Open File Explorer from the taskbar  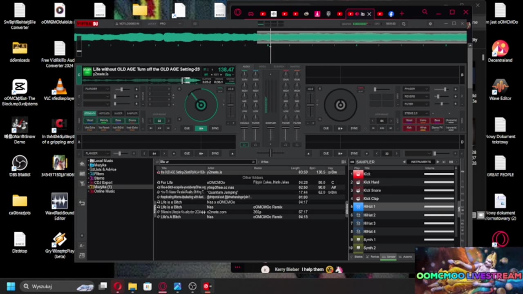point(132,286)
